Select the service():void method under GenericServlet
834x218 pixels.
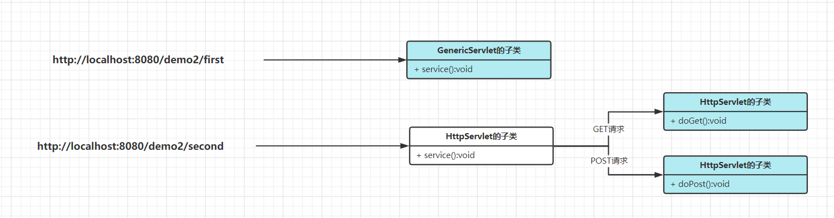[443, 69]
